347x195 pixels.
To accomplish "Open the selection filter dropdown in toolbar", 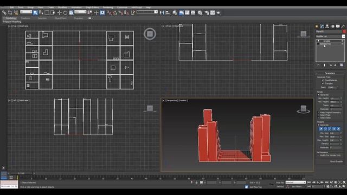I will (26, 12).
